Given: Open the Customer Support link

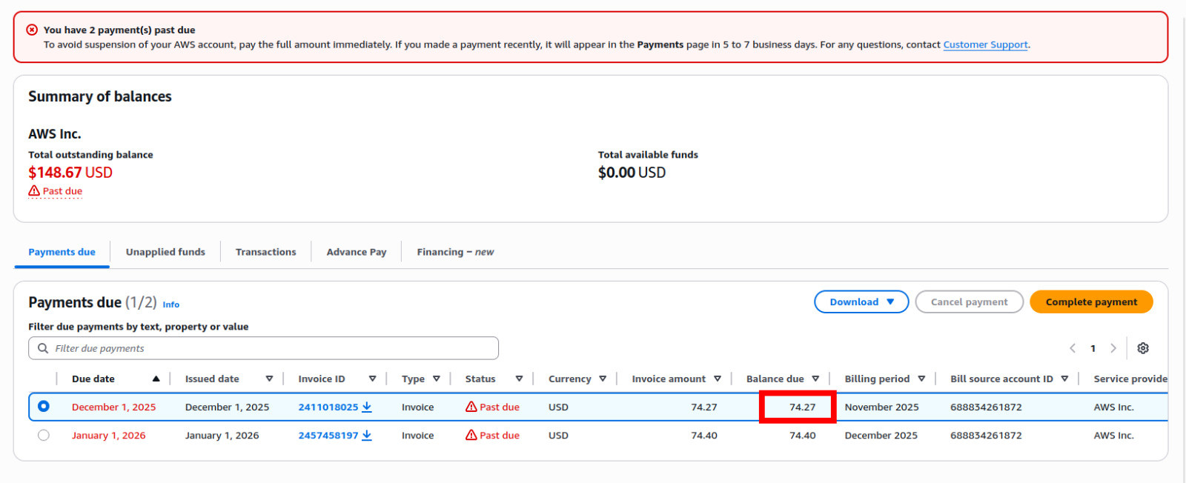Looking at the screenshot, I should point(985,44).
